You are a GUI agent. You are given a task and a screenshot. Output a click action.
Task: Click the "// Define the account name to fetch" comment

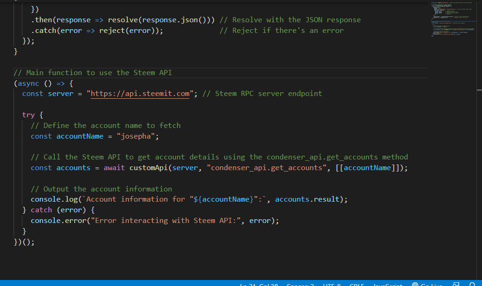105,126
